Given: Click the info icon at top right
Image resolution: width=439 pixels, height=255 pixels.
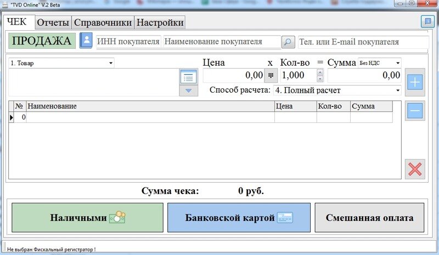Looking at the screenshot, I should [427, 21].
